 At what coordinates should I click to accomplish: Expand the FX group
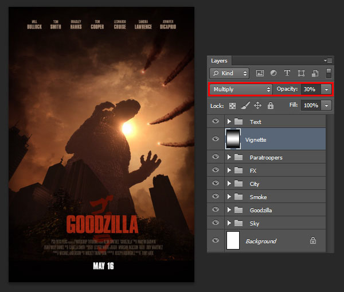pos(229,170)
